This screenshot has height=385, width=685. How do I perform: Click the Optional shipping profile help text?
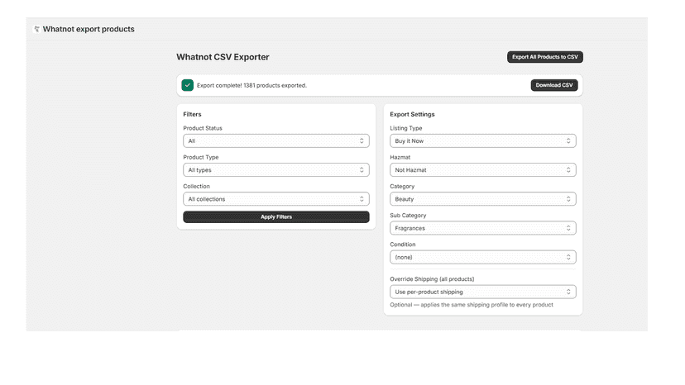[x=472, y=305]
